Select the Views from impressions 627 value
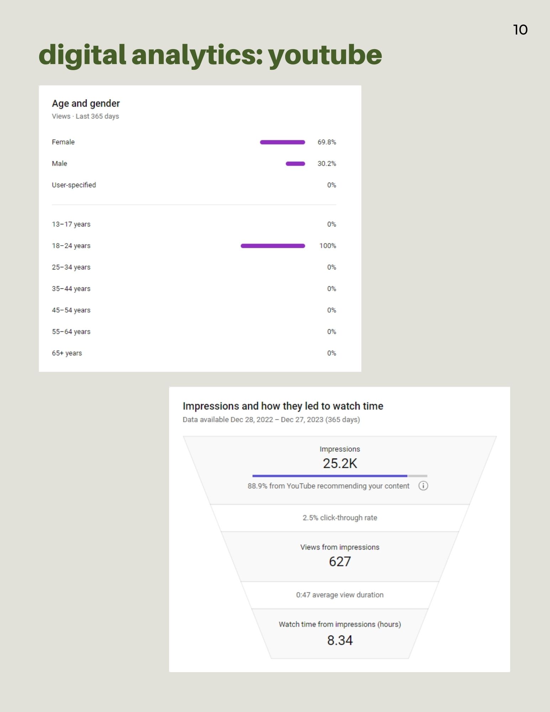Screen dimensions: 550x712 click(340, 561)
